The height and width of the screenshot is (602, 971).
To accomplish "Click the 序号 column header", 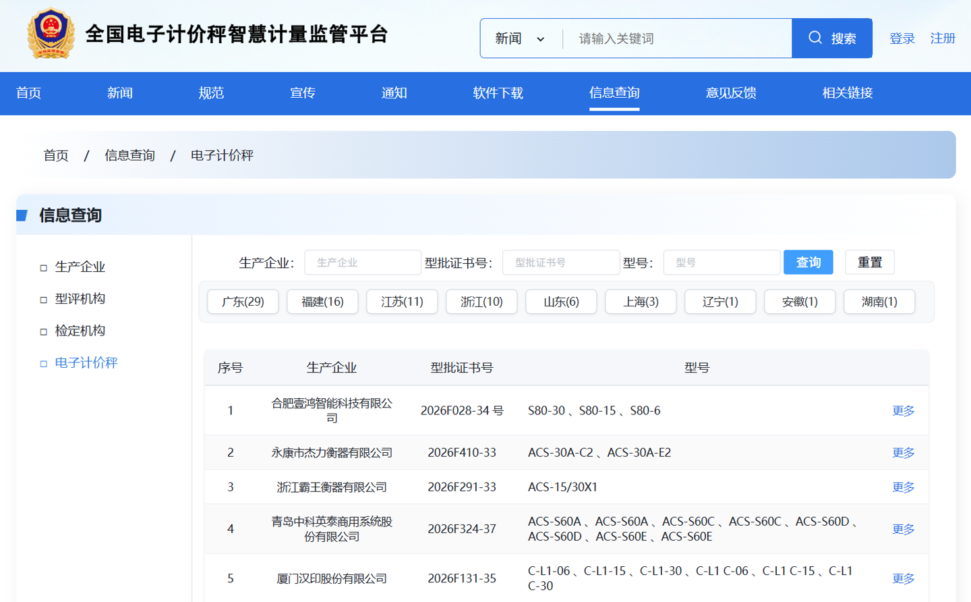I will pos(230,368).
